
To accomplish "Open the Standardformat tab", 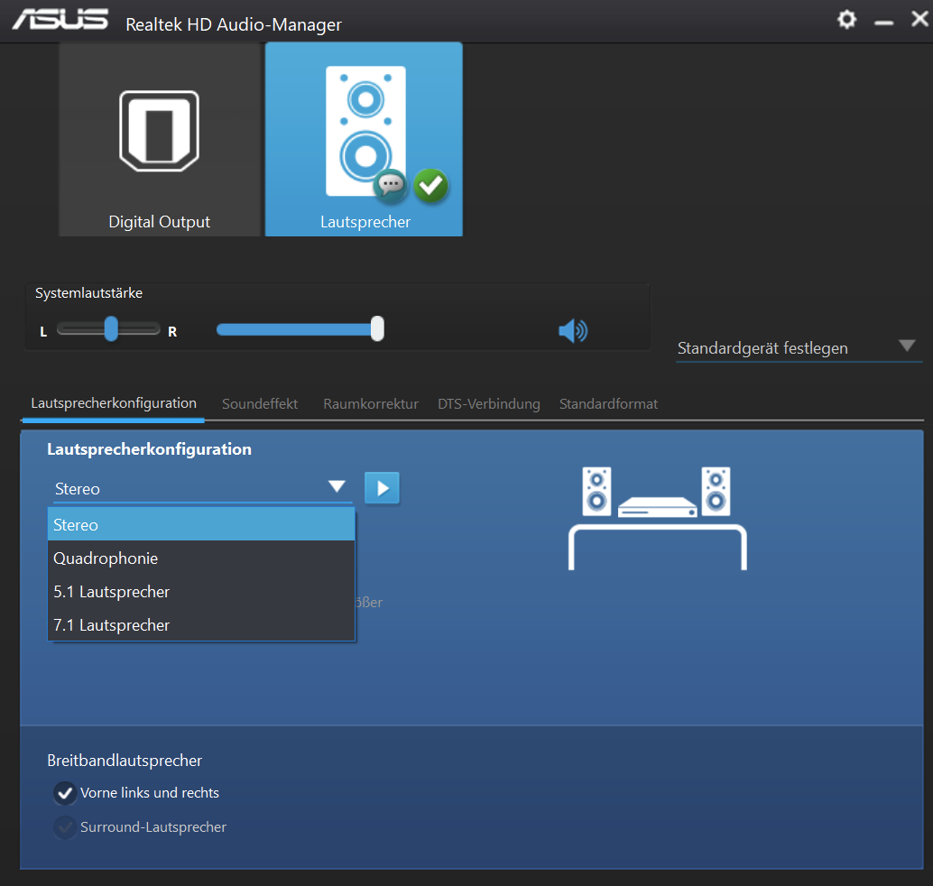I will [608, 404].
